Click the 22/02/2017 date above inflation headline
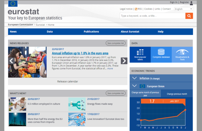This screenshot has width=202, height=131. pyautogui.click(x=58, y=49)
